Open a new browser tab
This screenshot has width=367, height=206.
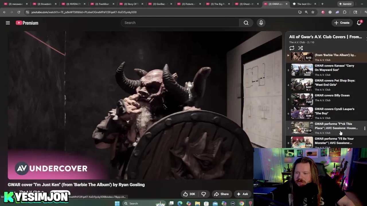322,4
